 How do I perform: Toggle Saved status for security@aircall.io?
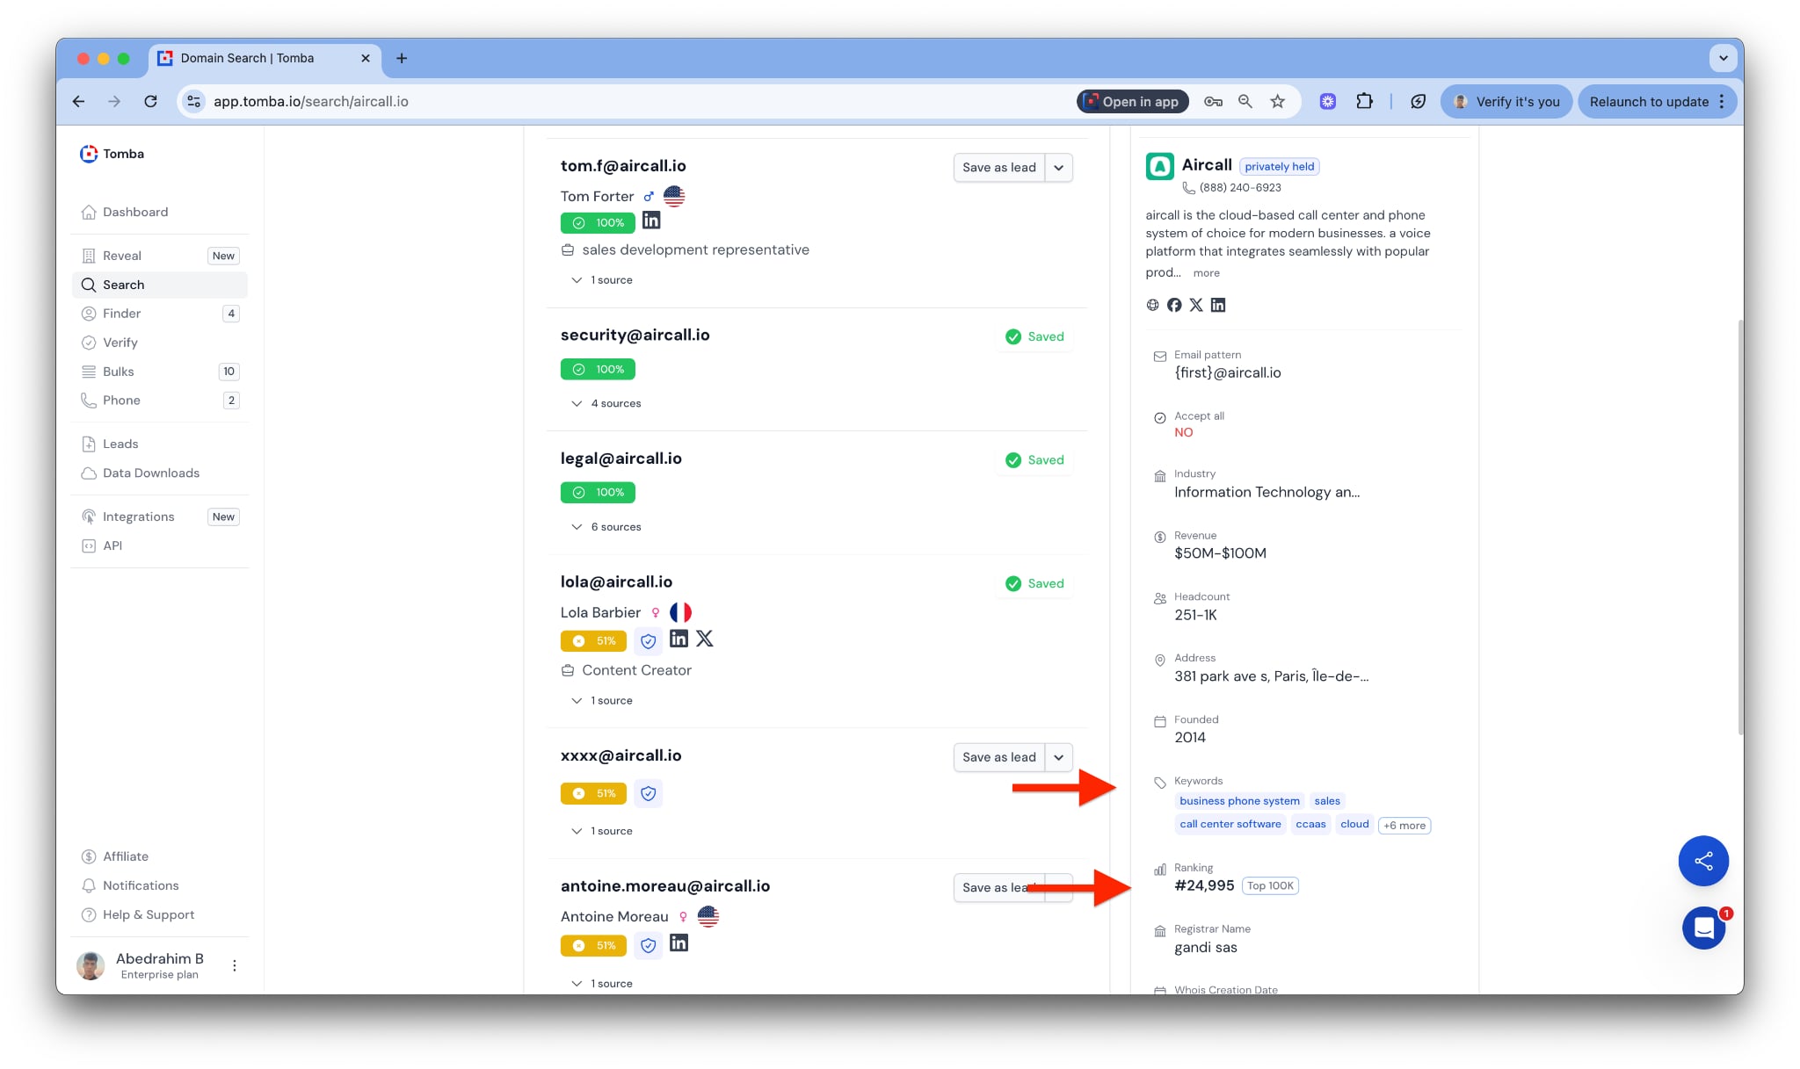[1034, 336]
